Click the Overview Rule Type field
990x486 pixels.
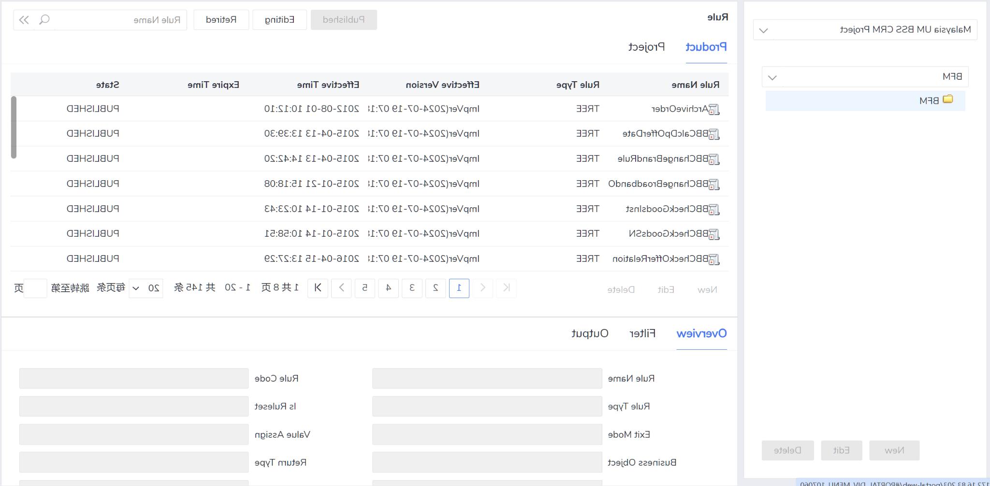(487, 406)
